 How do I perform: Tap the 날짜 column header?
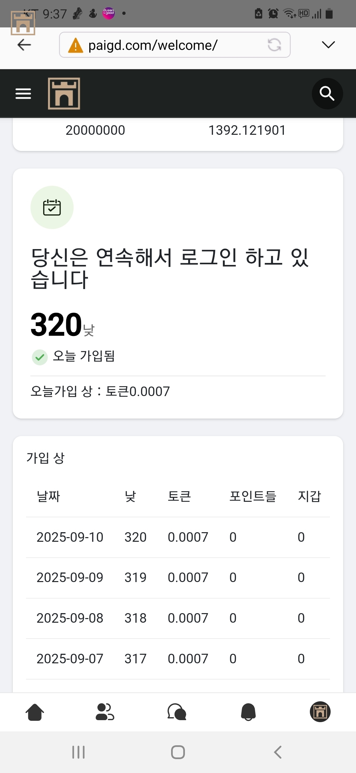tap(48, 496)
